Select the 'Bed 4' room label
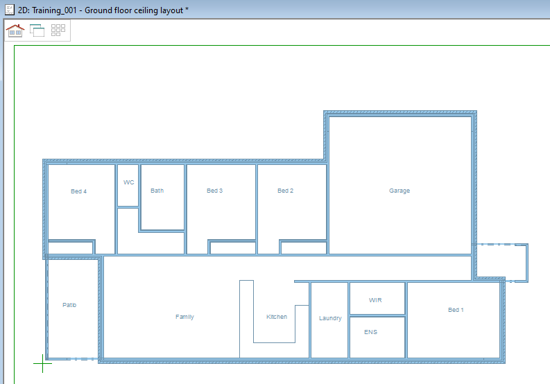550x384 pixels. 78,191
